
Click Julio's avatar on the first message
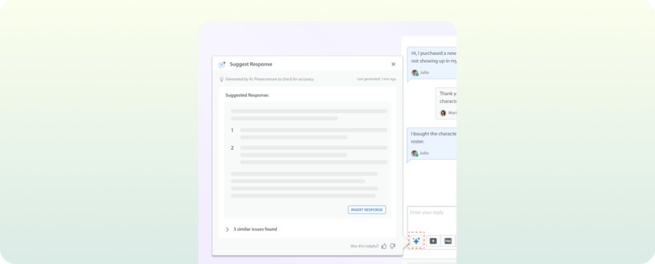[x=414, y=73]
